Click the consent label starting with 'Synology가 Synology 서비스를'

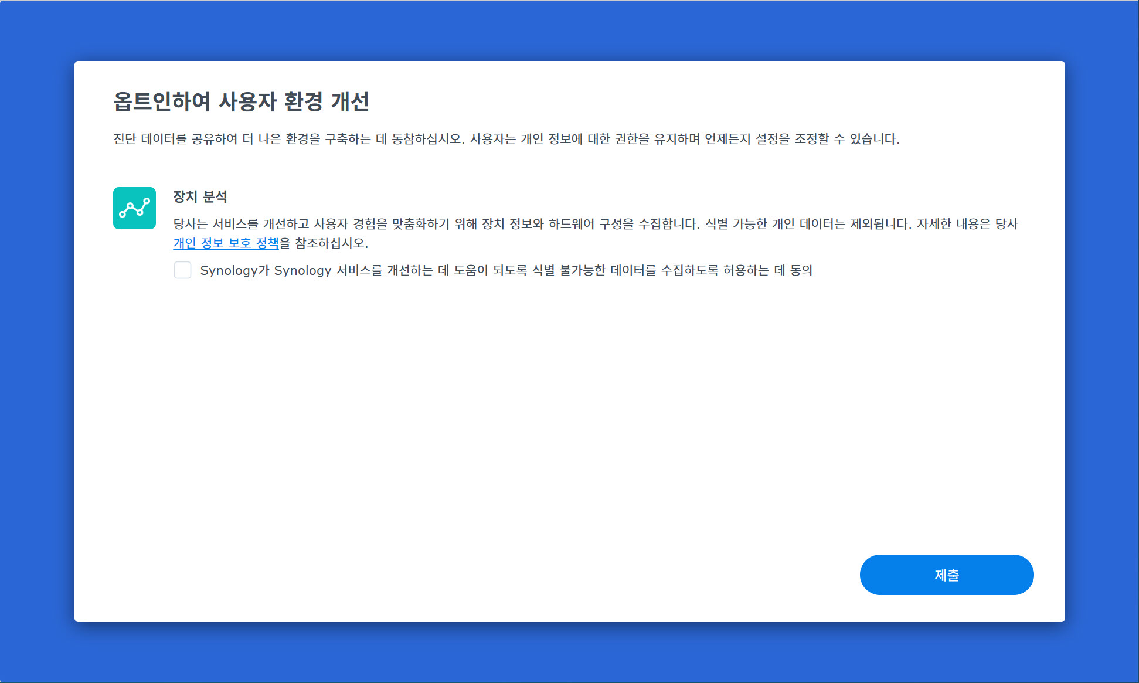point(410,270)
